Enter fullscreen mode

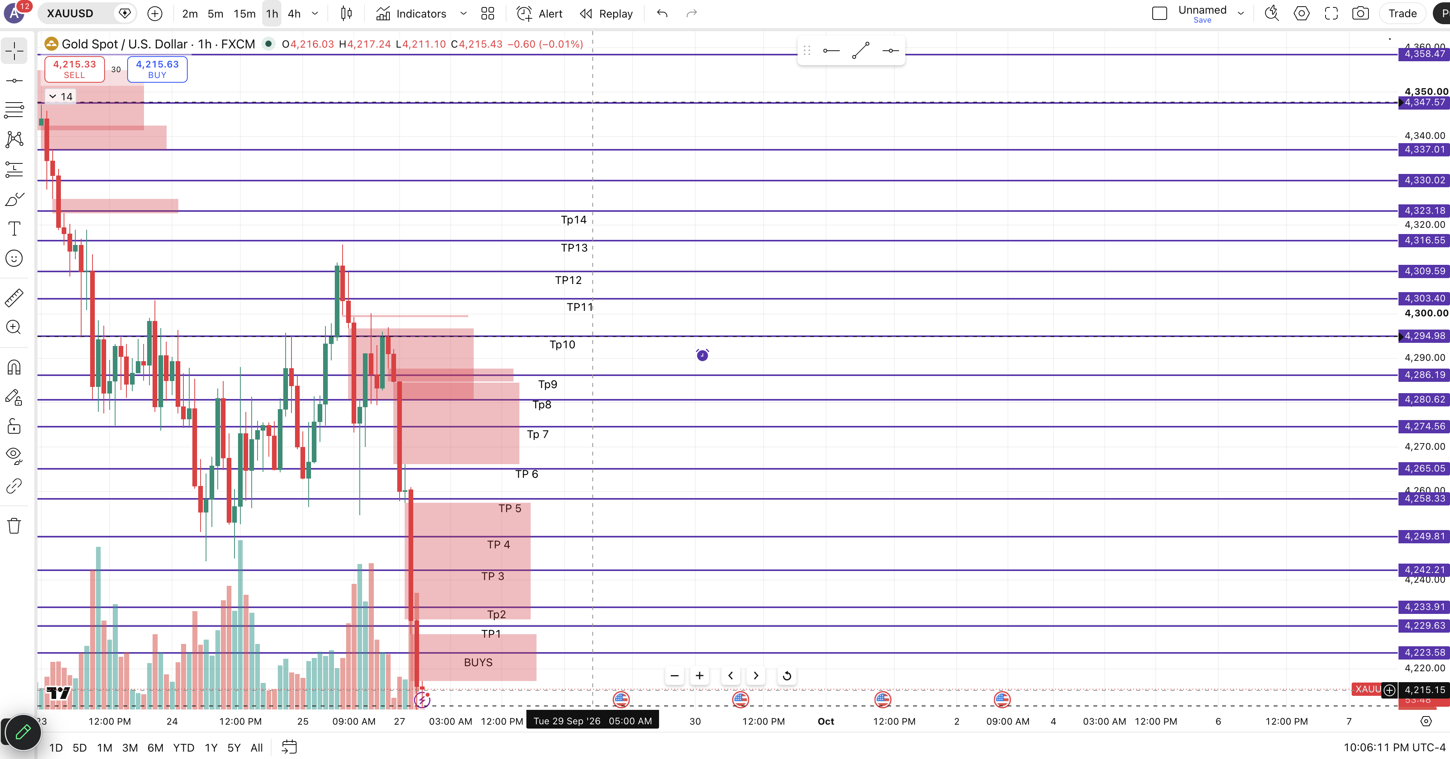pos(1331,14)
